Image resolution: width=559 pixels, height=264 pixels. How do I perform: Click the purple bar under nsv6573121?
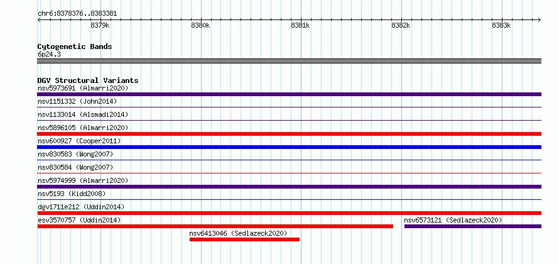473,226
